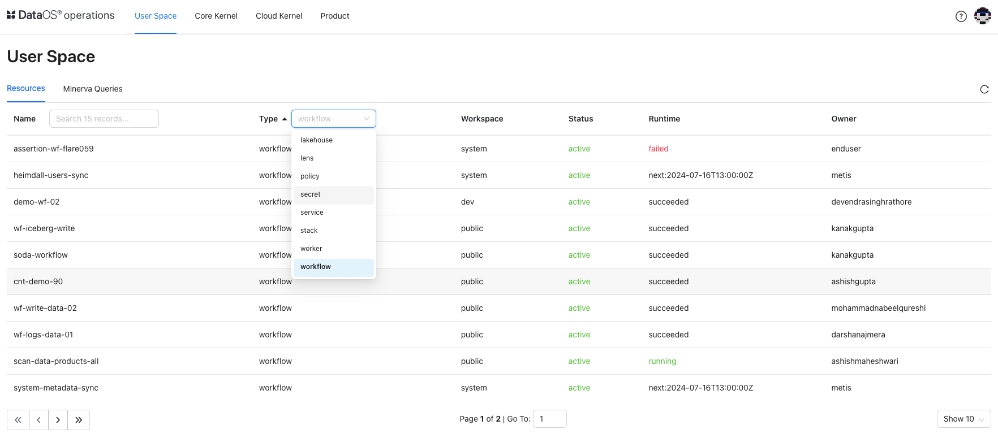
Task: Click the Go To page number field
Action: [x=549, y=419]
